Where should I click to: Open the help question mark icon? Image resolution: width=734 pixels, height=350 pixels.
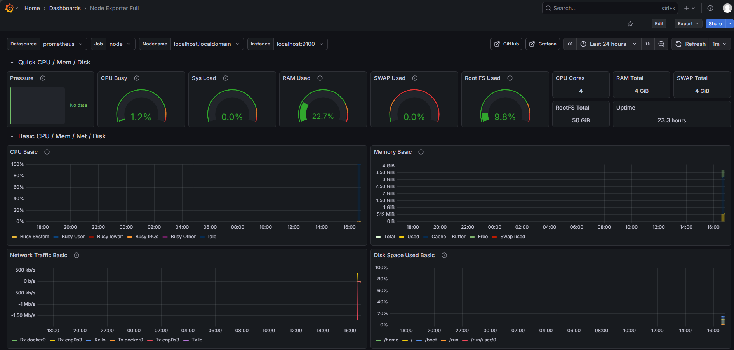point(710,8)
